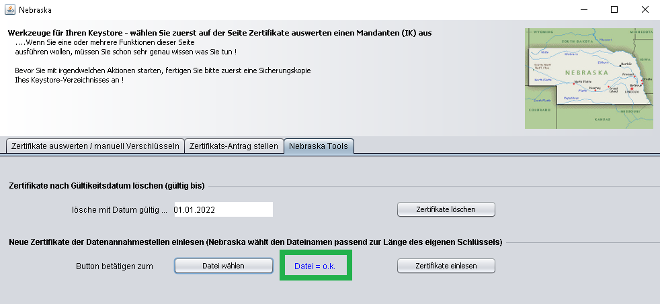Click the Nebraska window title text
Viewport: 660px width, 304px height.
coord(36,9)
